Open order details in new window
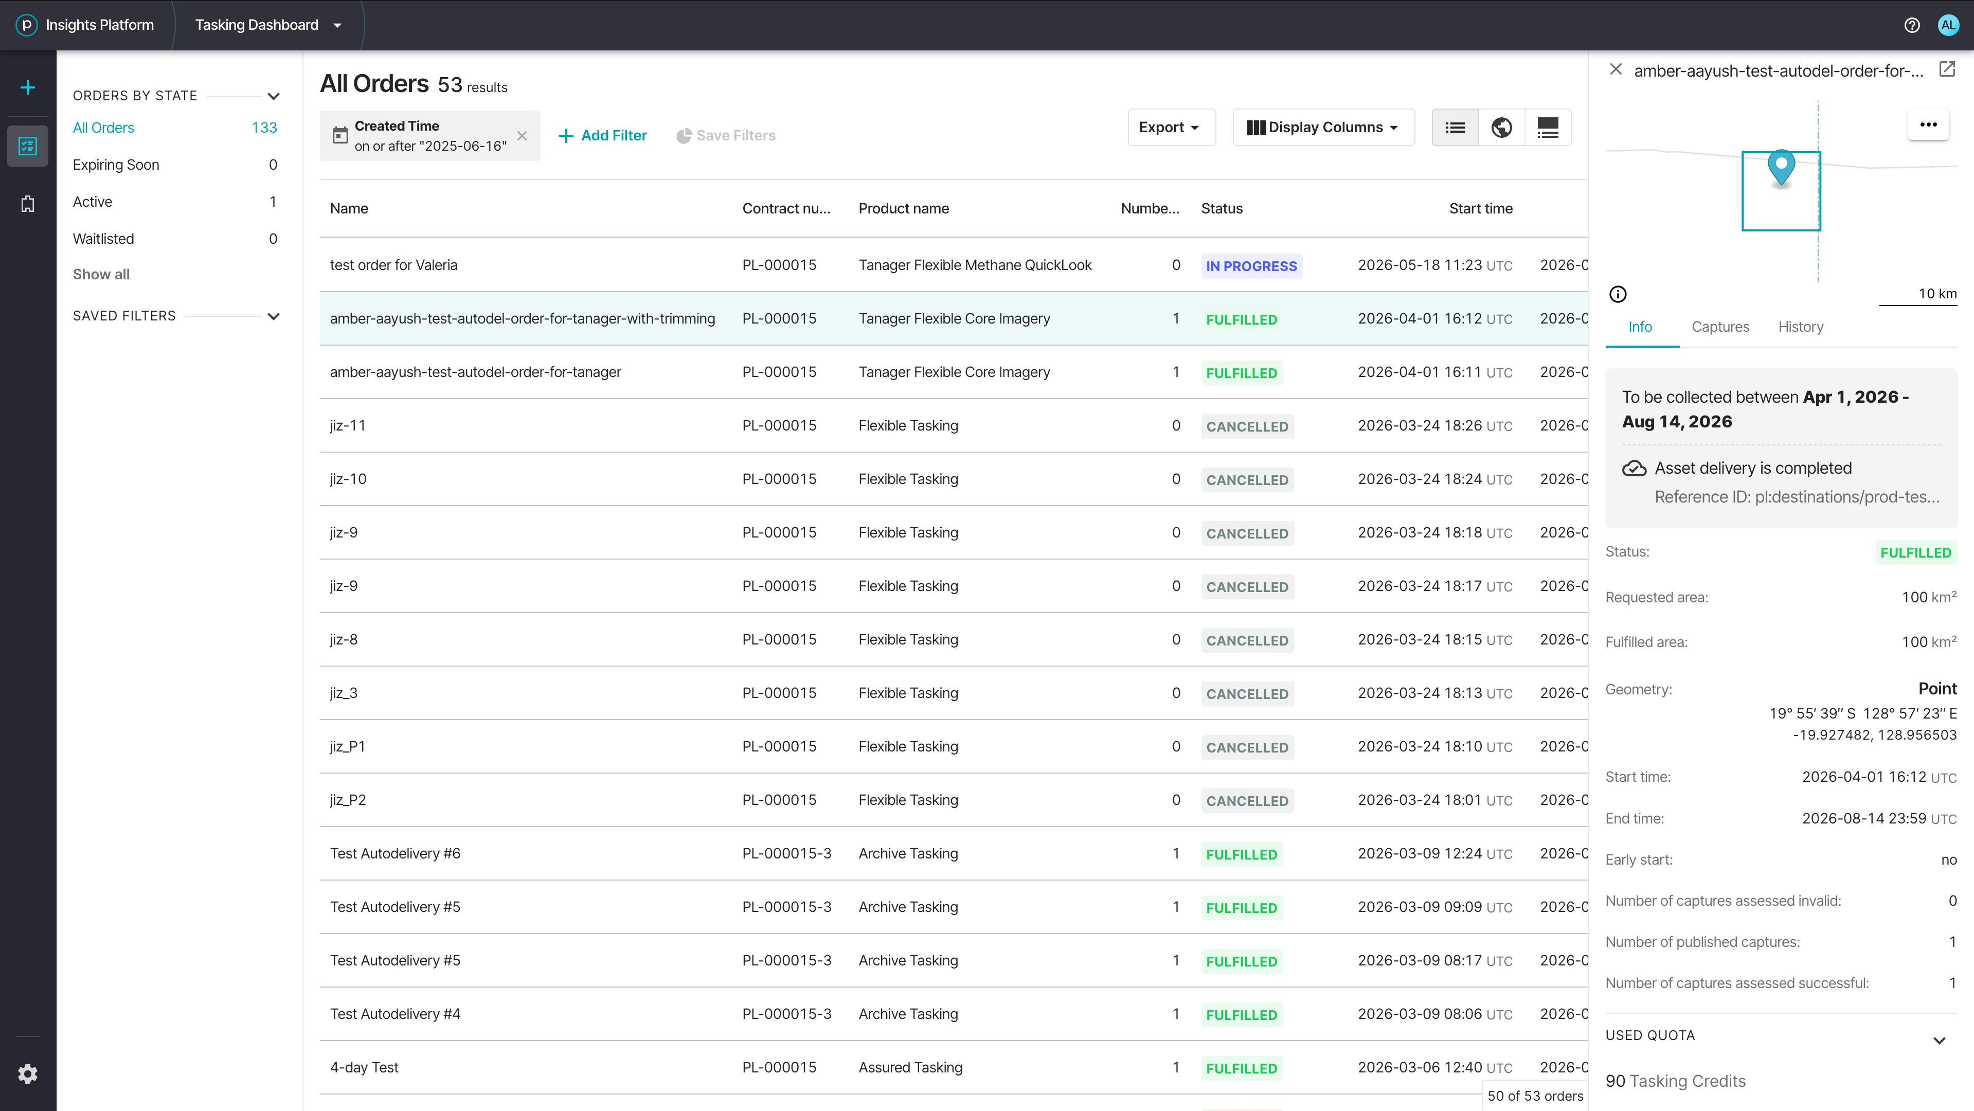 tap(1947, 70)
